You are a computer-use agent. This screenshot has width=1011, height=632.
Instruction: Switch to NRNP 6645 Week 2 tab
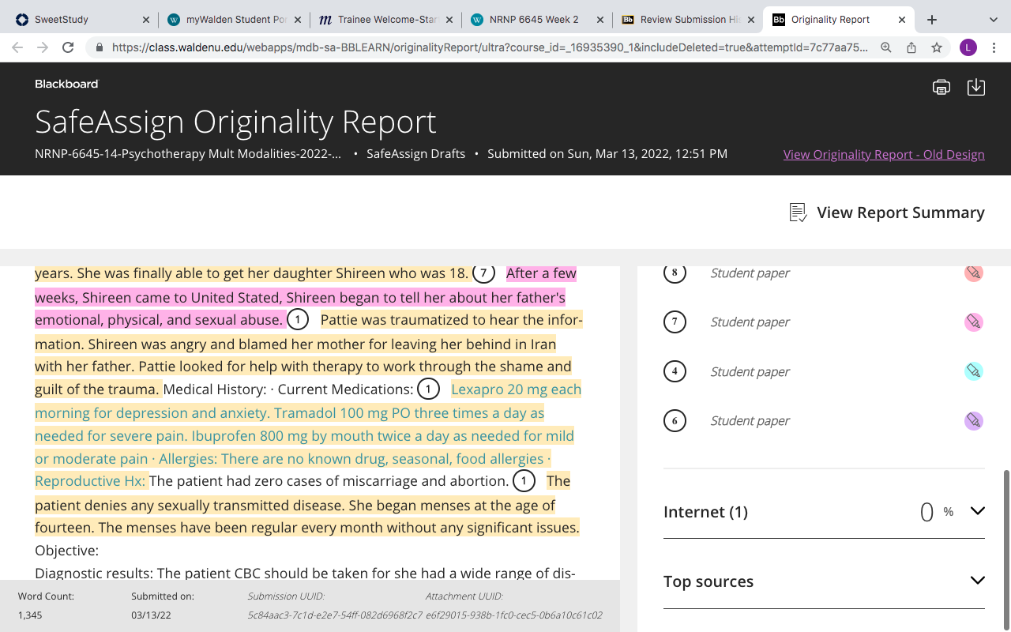coord(536,20)
